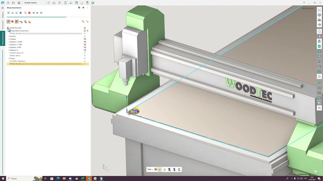The height and width of the screenshot is (181, 323).
Task: Step forward to the next simulation frame
Action: (x=41, y=13)
